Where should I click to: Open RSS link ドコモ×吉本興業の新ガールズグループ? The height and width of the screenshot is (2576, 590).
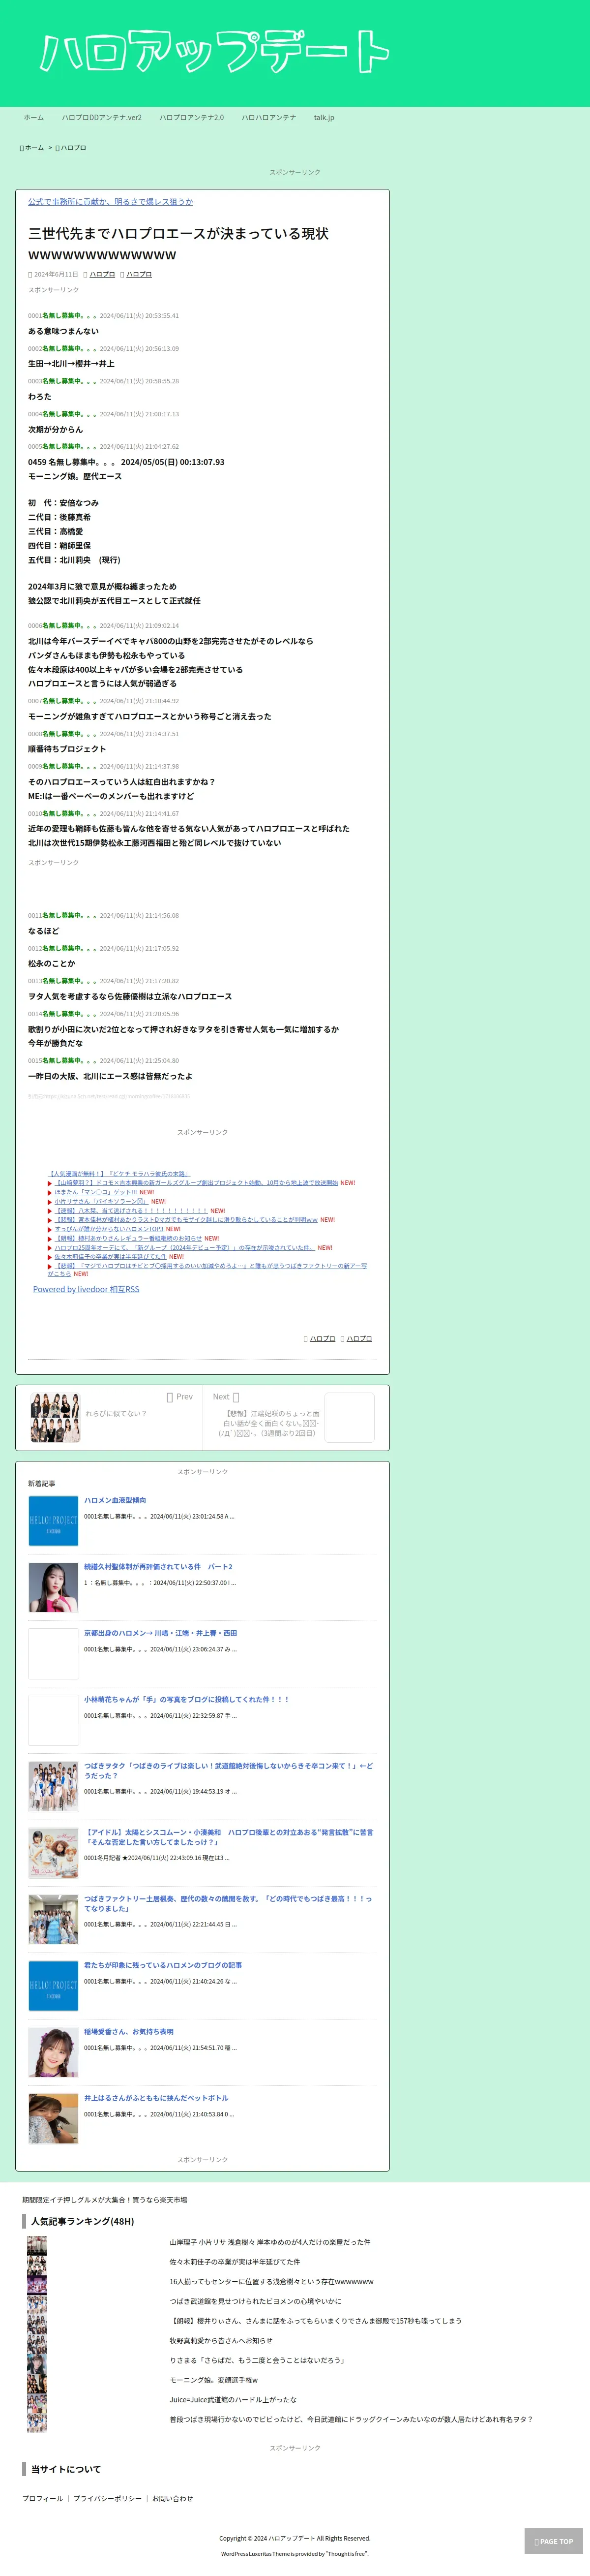tap(196, 1182)
